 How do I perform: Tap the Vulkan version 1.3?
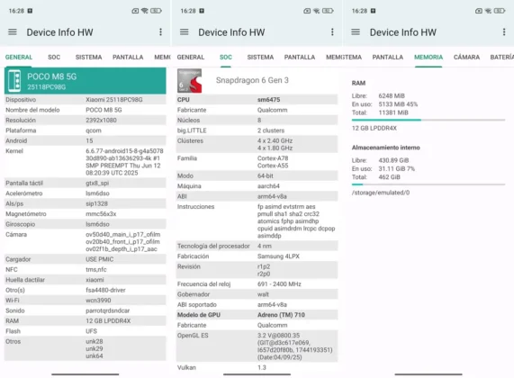[262, 367]
